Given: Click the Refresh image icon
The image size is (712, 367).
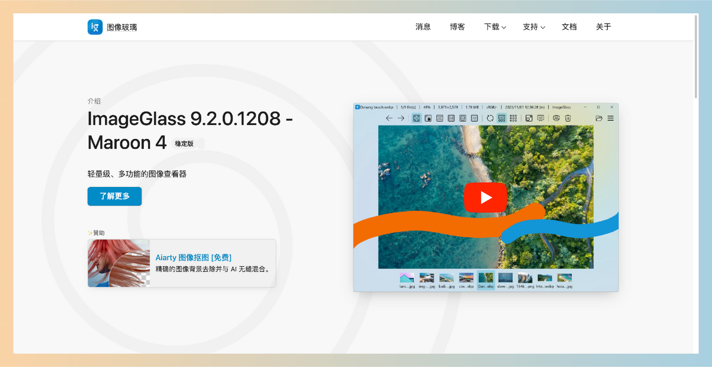Looking at the screenshot, I should 489,118.
